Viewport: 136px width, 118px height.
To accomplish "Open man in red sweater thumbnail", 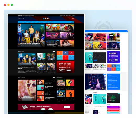I will click(40, 88).
